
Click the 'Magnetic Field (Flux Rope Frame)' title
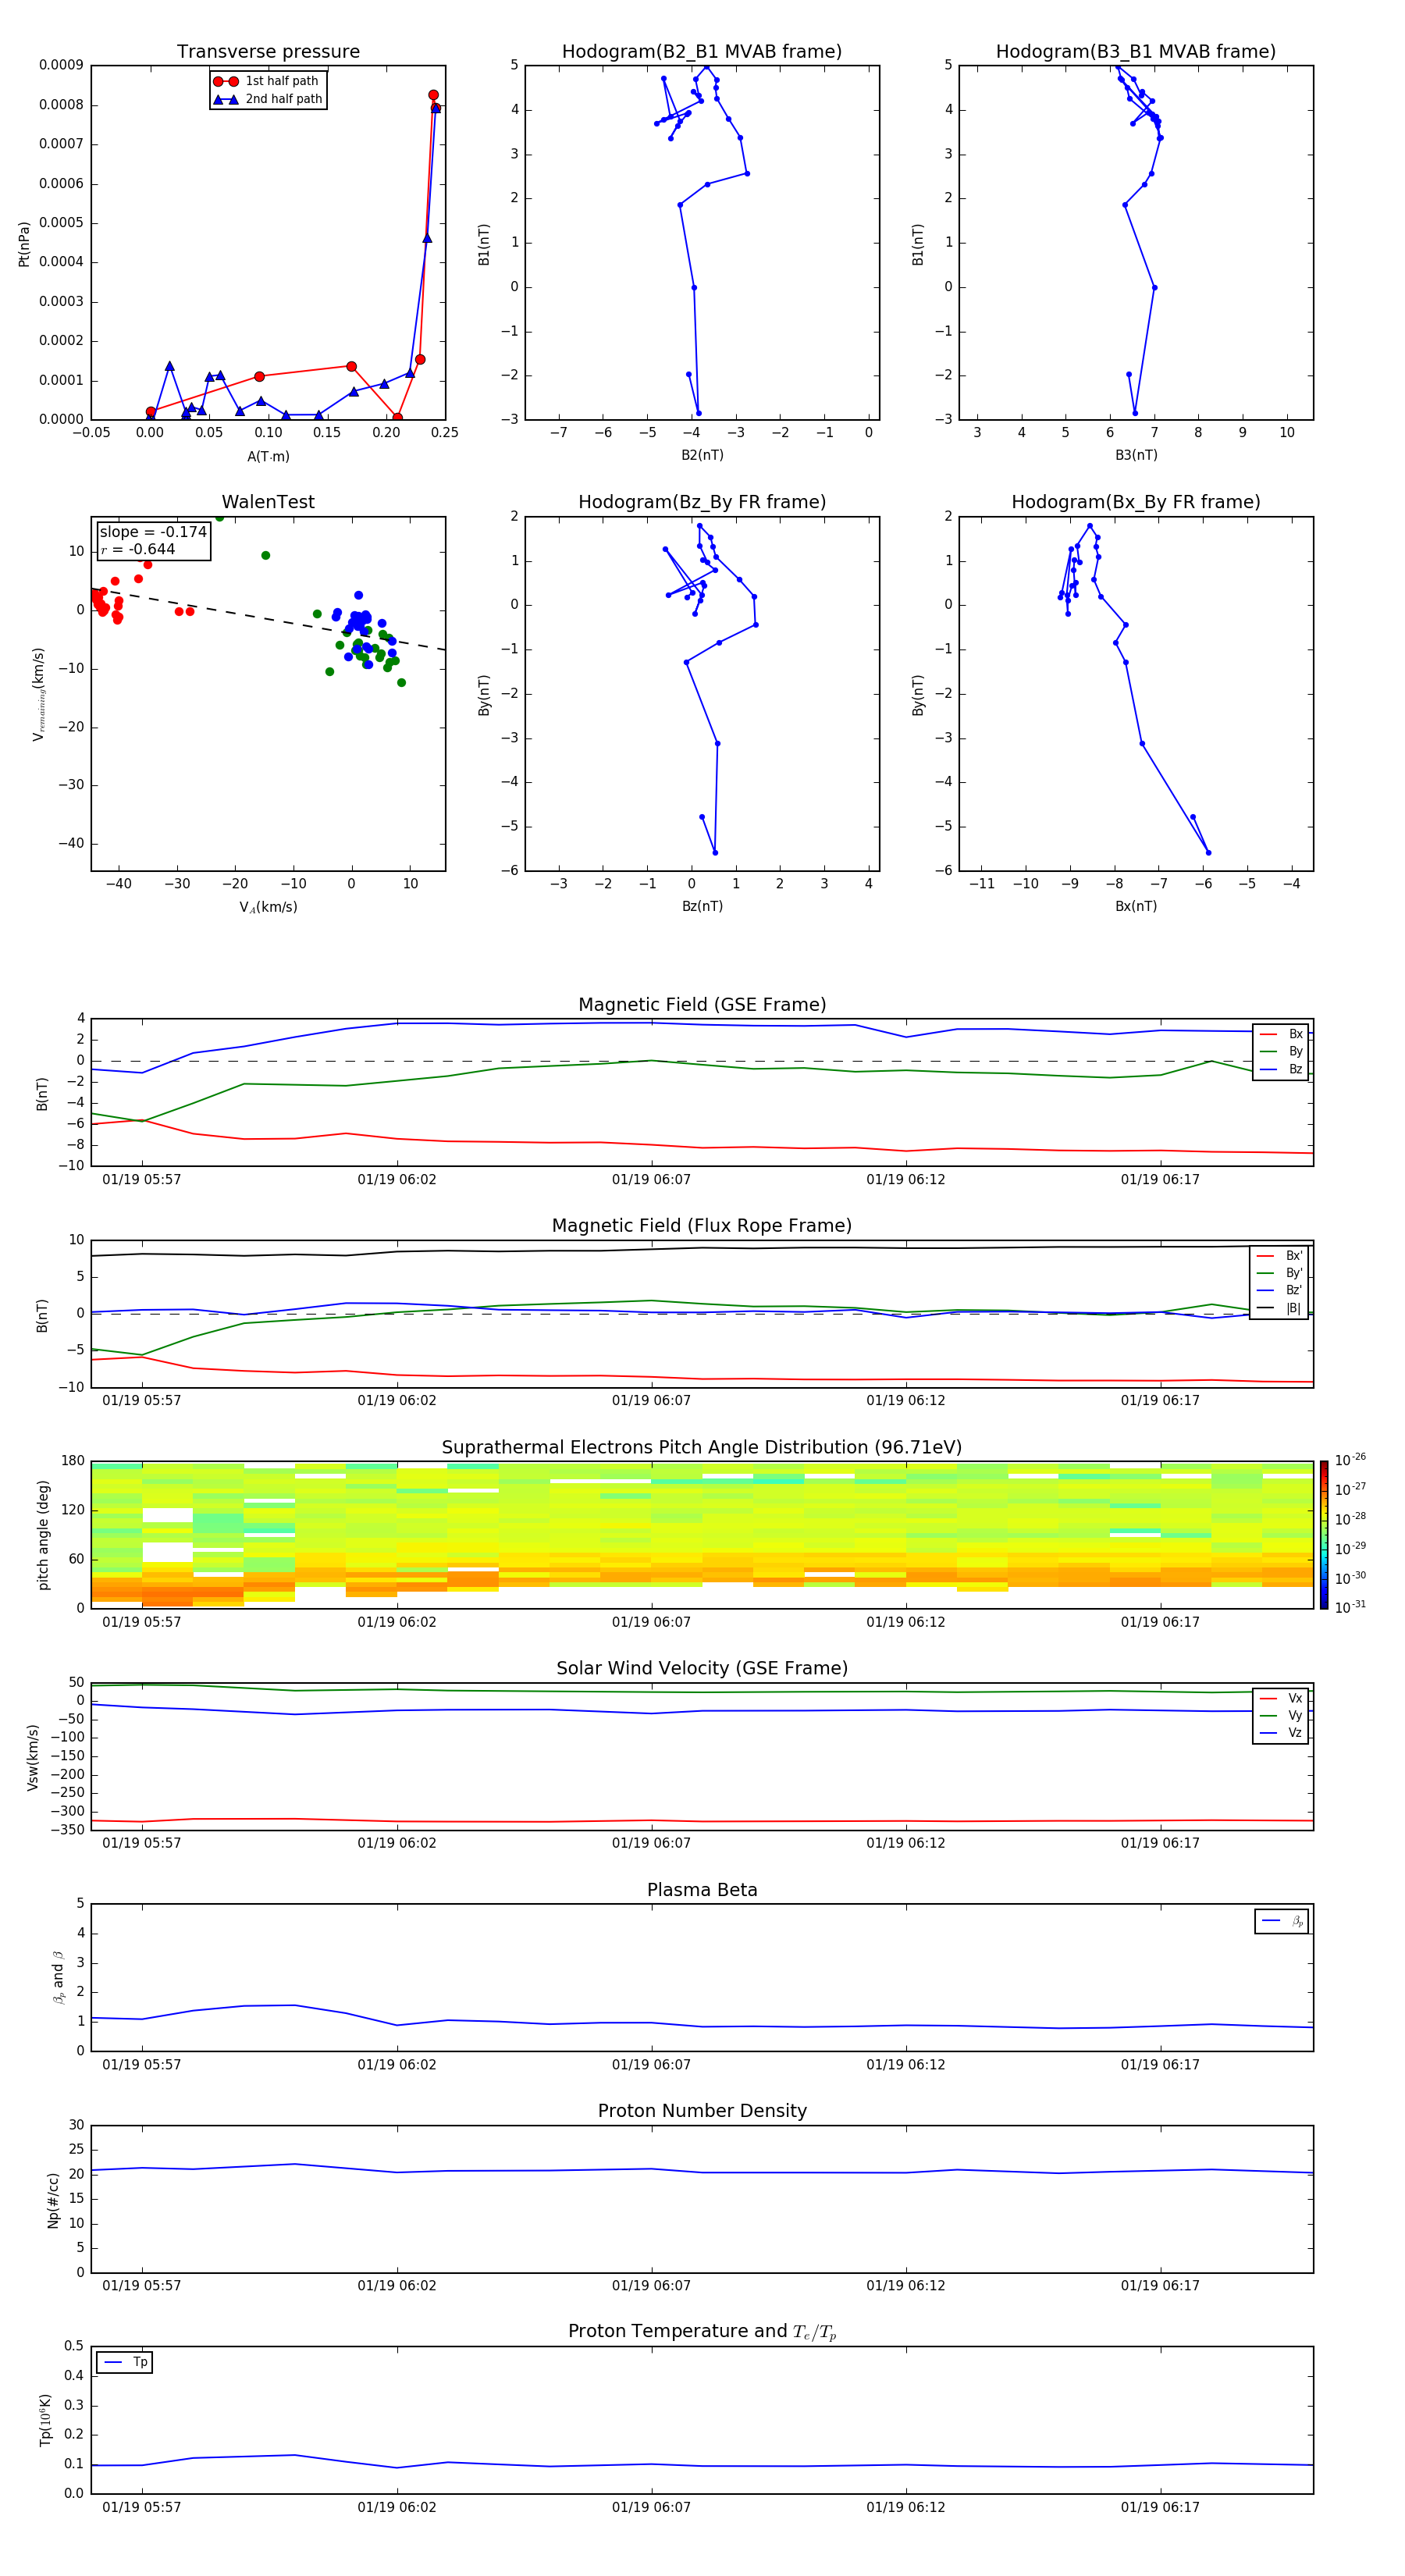pos(702,1226)
